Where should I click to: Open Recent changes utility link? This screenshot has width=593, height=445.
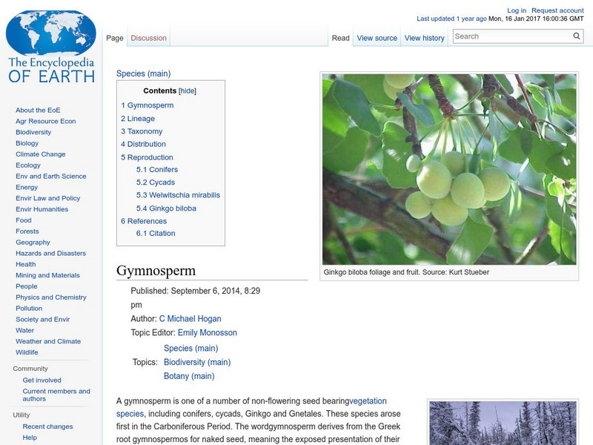tap(47, 426)
